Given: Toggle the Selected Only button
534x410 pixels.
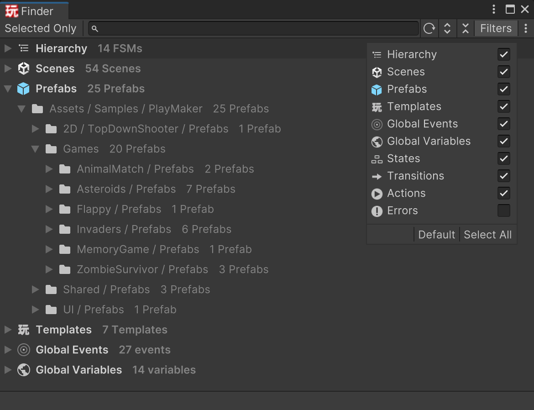Looking at the screenshot, I should (x=41, y=28).
